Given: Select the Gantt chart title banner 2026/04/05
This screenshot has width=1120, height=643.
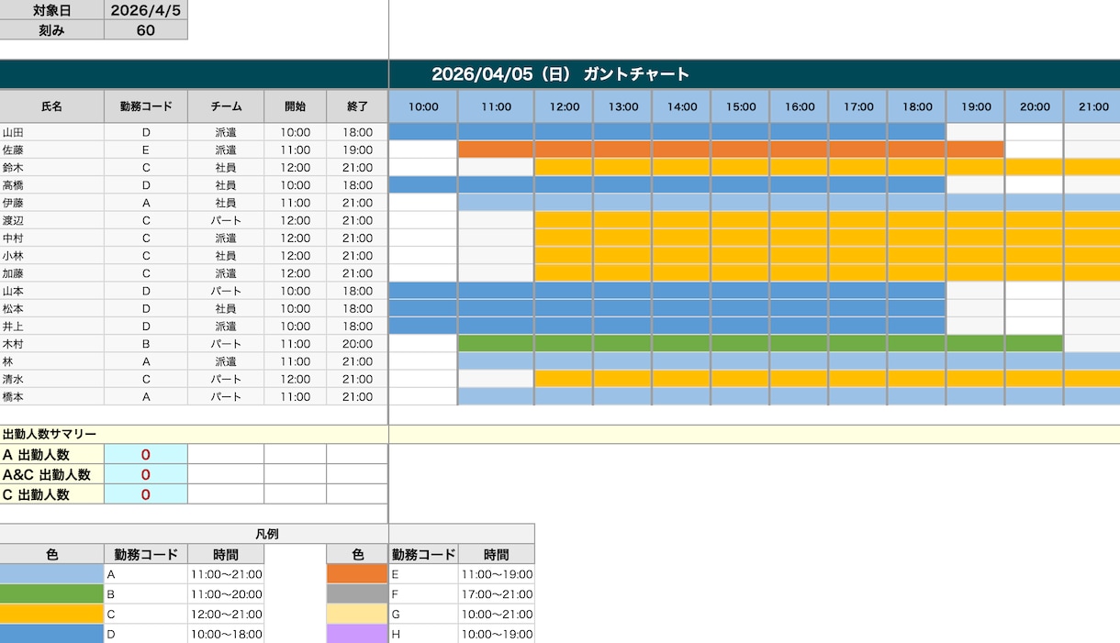Looking at the screenshot, I should [x=560, y=74].
